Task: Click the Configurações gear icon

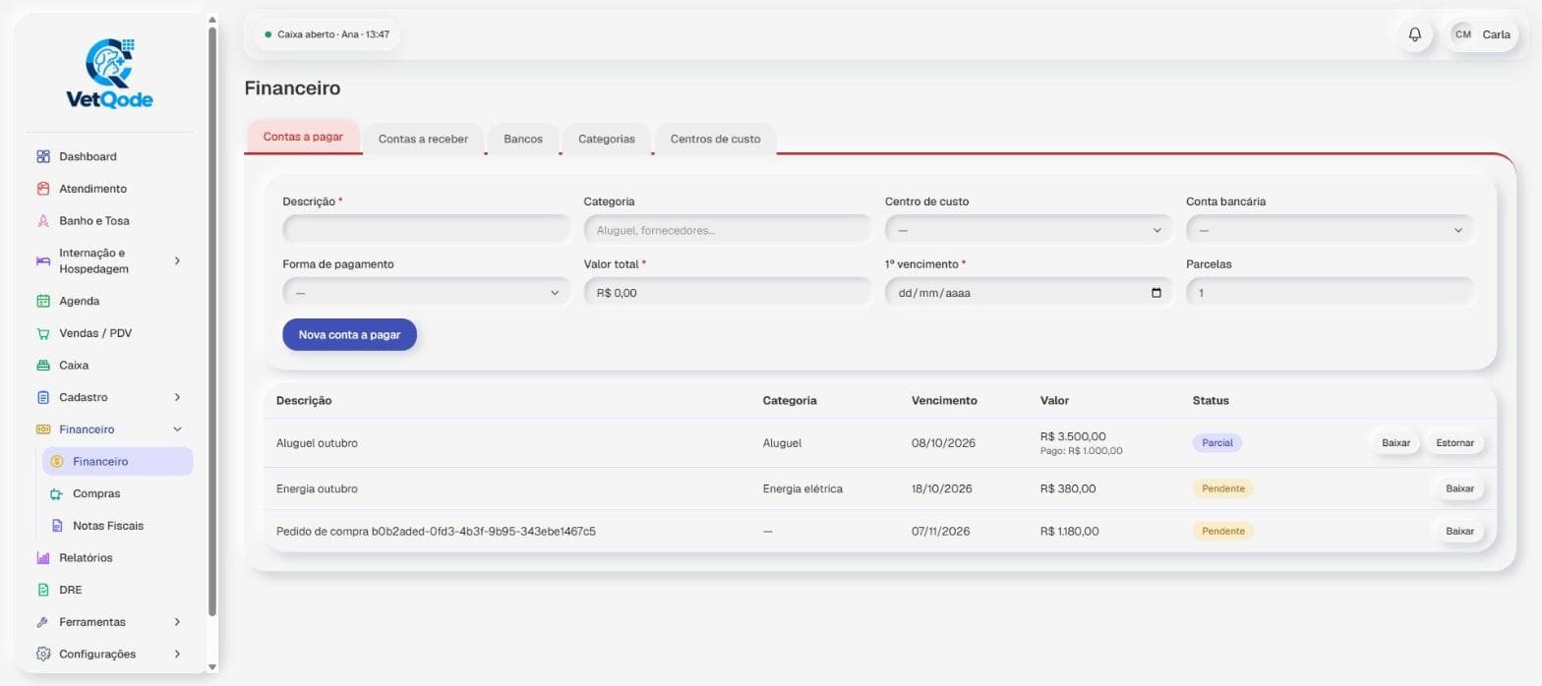Action: point(42,654)
